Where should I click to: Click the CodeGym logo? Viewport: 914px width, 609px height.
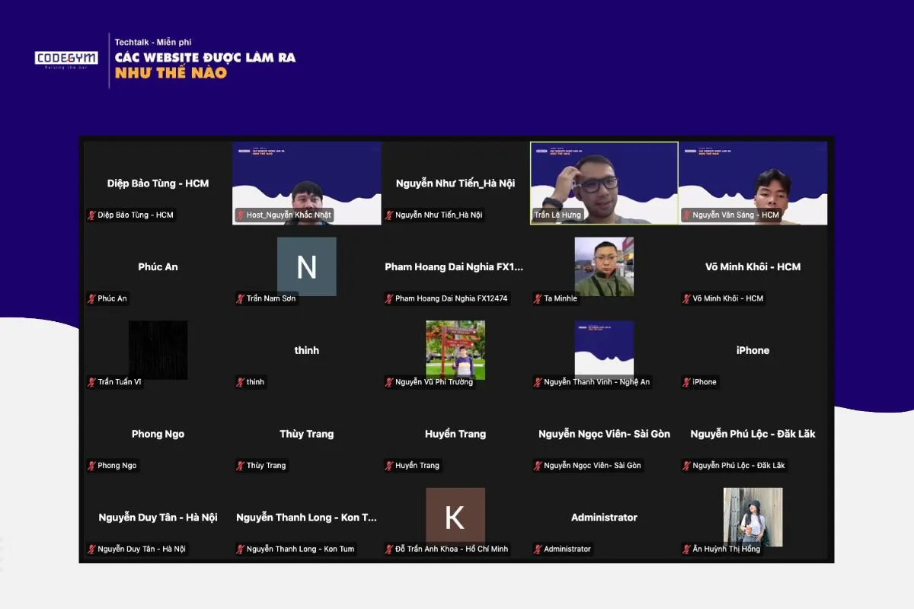coord(66,59)
